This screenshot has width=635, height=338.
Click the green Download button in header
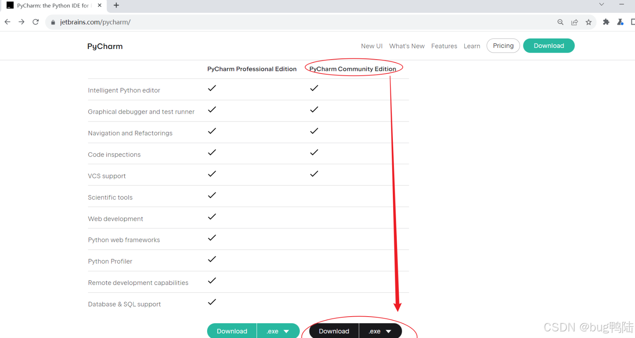(x=549, y=46)
